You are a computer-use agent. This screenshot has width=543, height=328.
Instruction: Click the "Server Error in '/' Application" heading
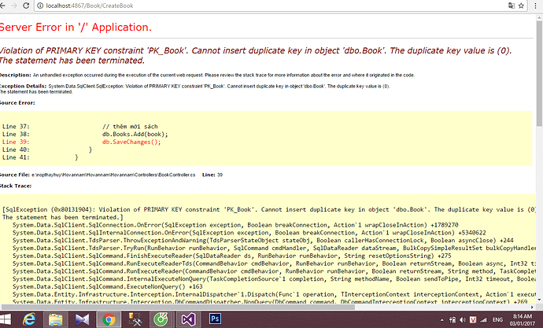point(76,28)
